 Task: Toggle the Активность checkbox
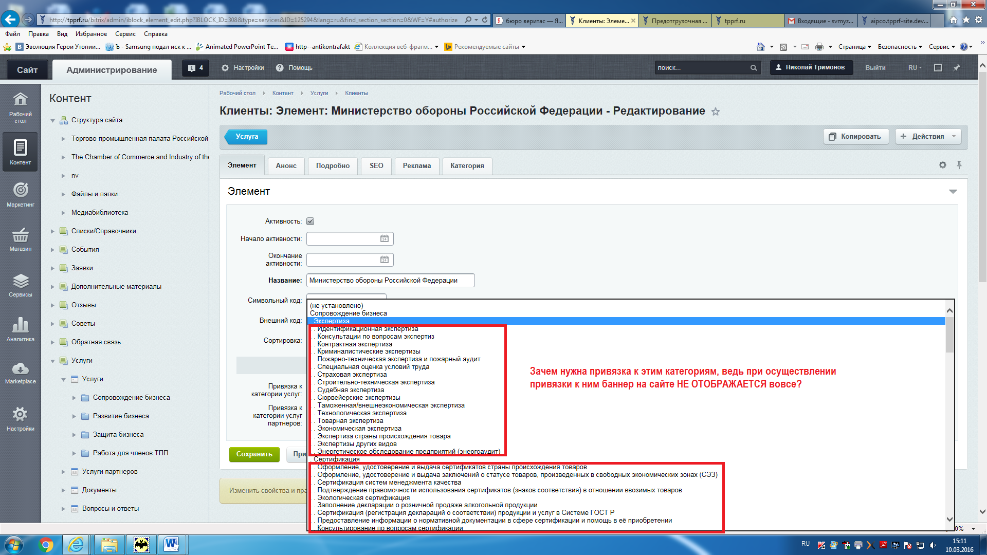[x=310, y=221]
